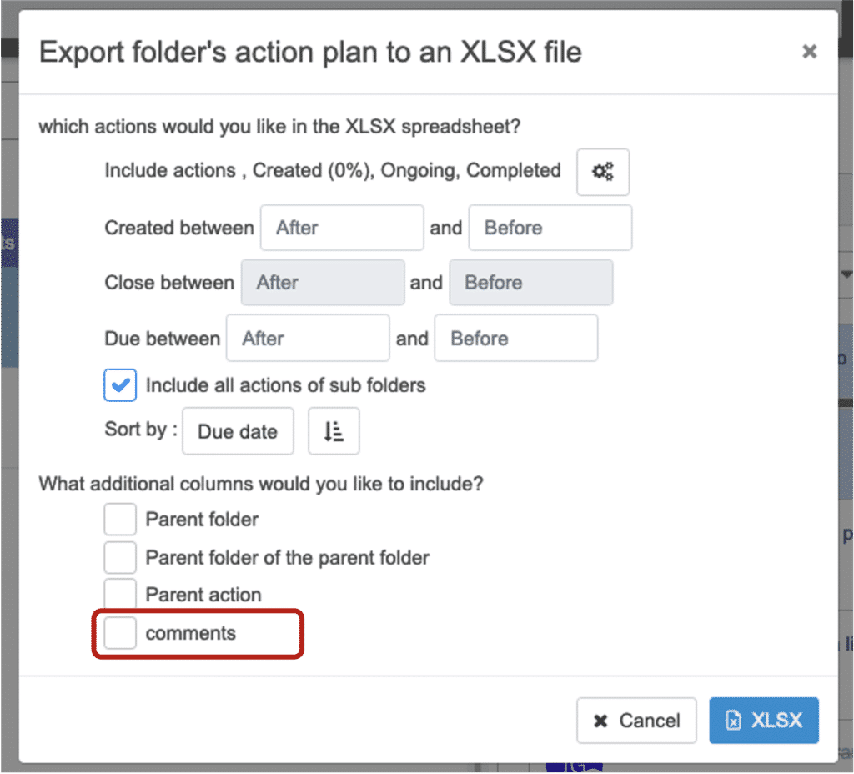
Task: Focus the Due between Before field
Action: 515,339
